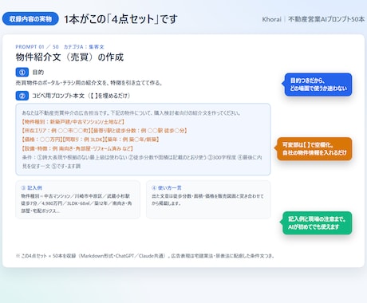Click the 不動産営業AIプロンプト50本 header text

click(326, 19)
